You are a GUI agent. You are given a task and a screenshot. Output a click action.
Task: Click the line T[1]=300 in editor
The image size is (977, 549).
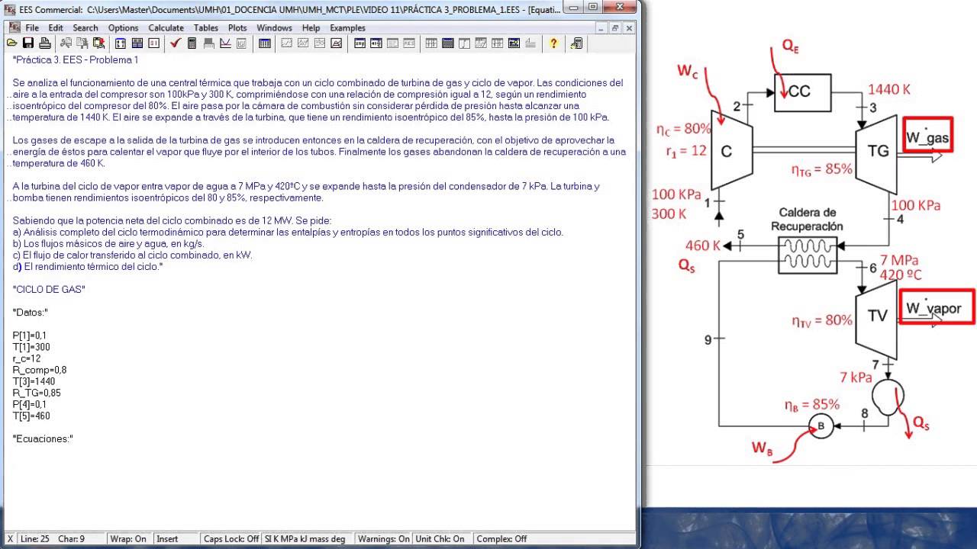(x=31, y=347)
